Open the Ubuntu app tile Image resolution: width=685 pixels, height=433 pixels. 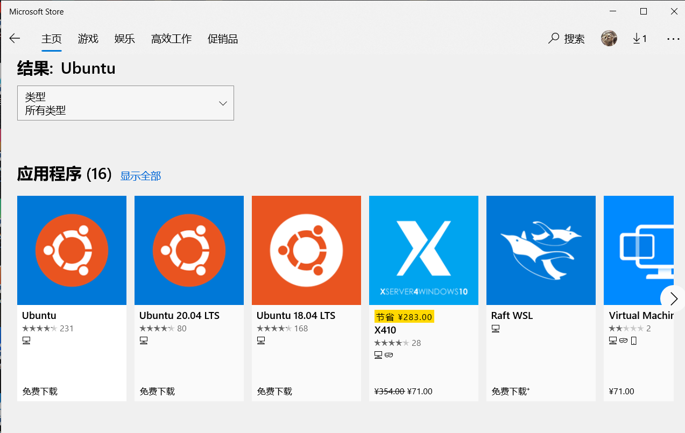[72, 250]
